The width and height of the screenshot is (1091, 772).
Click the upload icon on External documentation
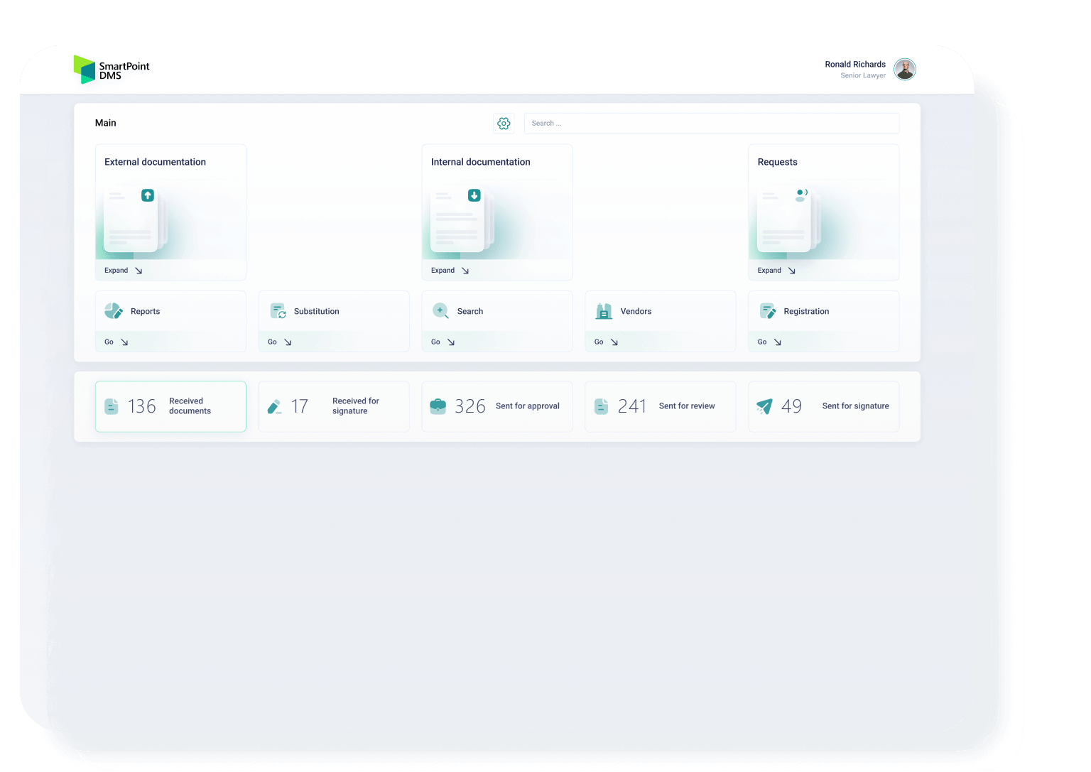[x=148, y=195]
